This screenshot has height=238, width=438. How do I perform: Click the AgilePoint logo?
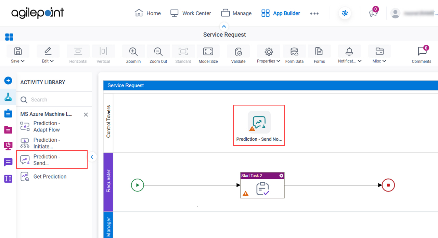[x=38, y=13]
